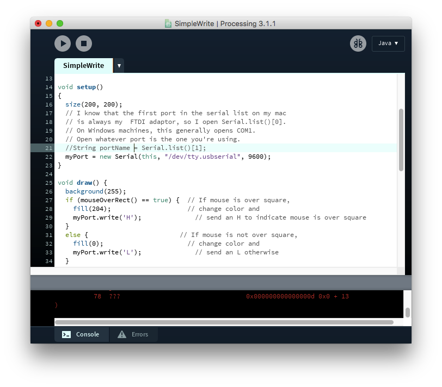Click the 'else {' line
This screenshot has width=442, height=387.
(x=77, y=235)
